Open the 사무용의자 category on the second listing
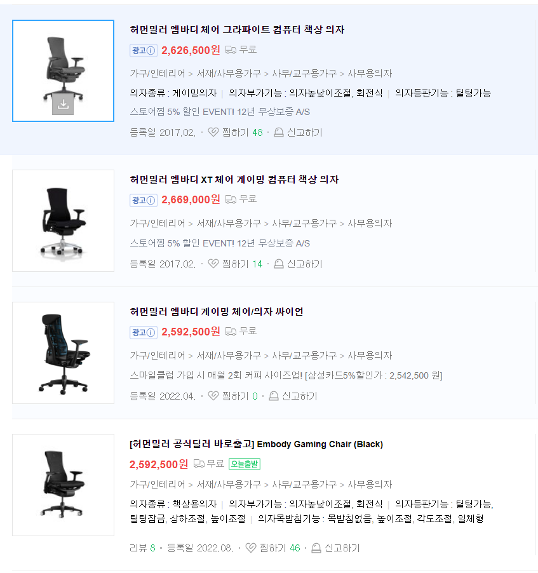Image resolution: width=538 pixels, height=573 pixels. [370, 223]
